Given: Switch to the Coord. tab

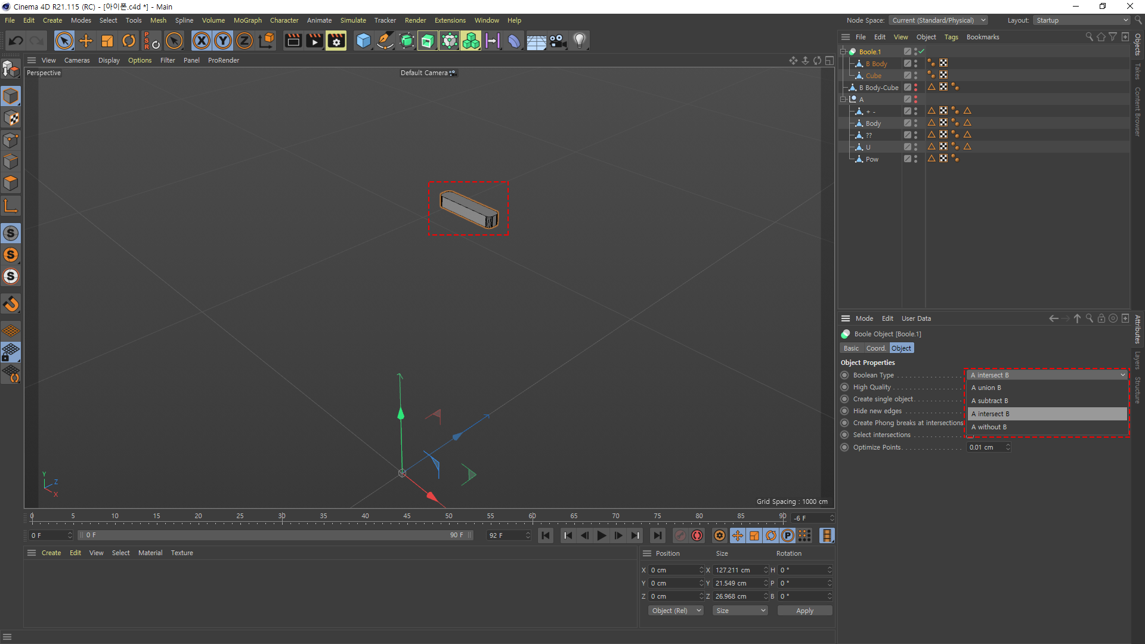Looking at the screenshot, I should point(875,348).
